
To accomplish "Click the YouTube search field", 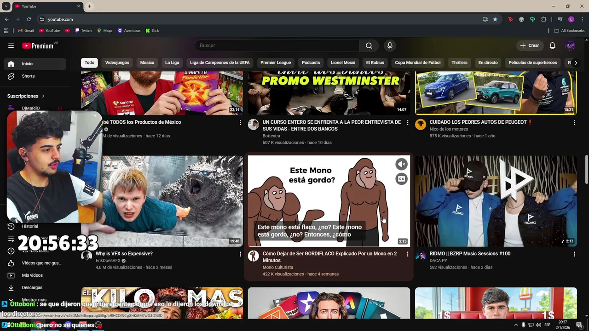I will pyautogui.click(x=277, y=46).
